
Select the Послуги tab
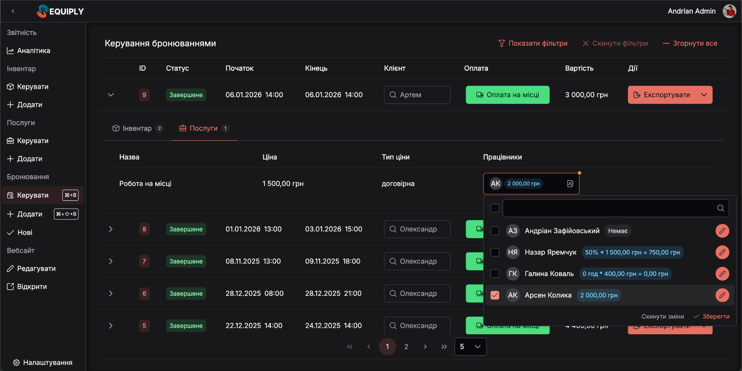(203, 128)
